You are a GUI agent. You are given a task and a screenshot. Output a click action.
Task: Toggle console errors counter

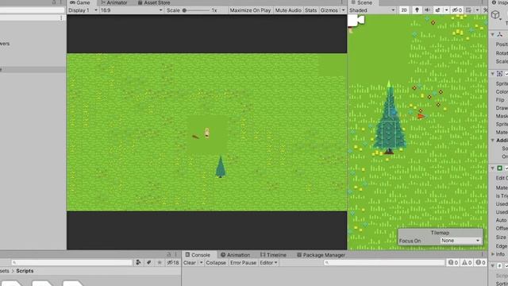click(480, 263)
